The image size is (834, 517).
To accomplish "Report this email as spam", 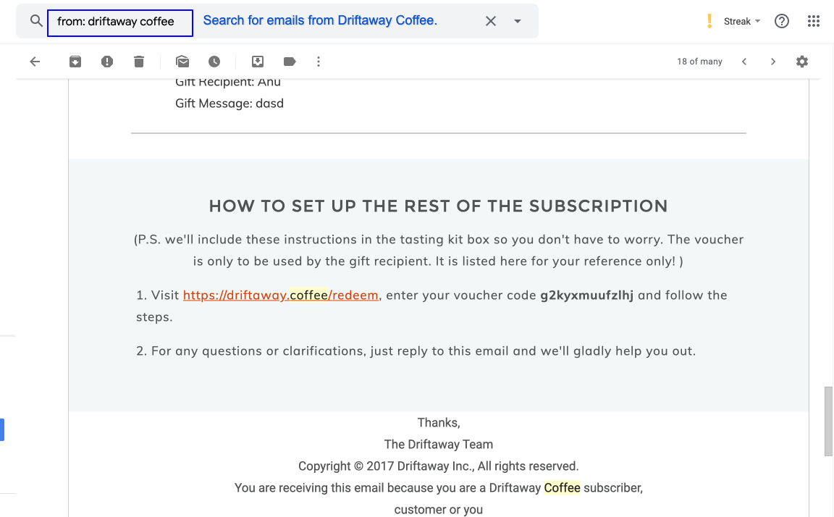I will coord(107,62).
